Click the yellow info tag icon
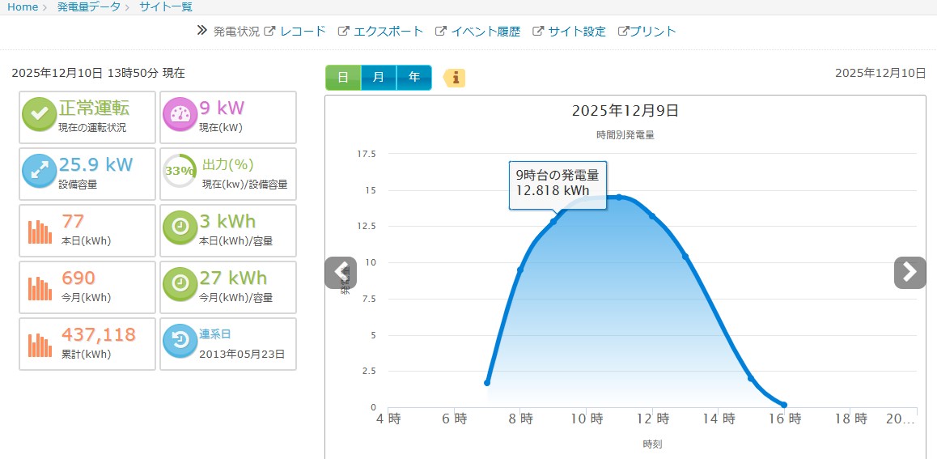This screenshot has width=937, height=459. click(455, 78)
